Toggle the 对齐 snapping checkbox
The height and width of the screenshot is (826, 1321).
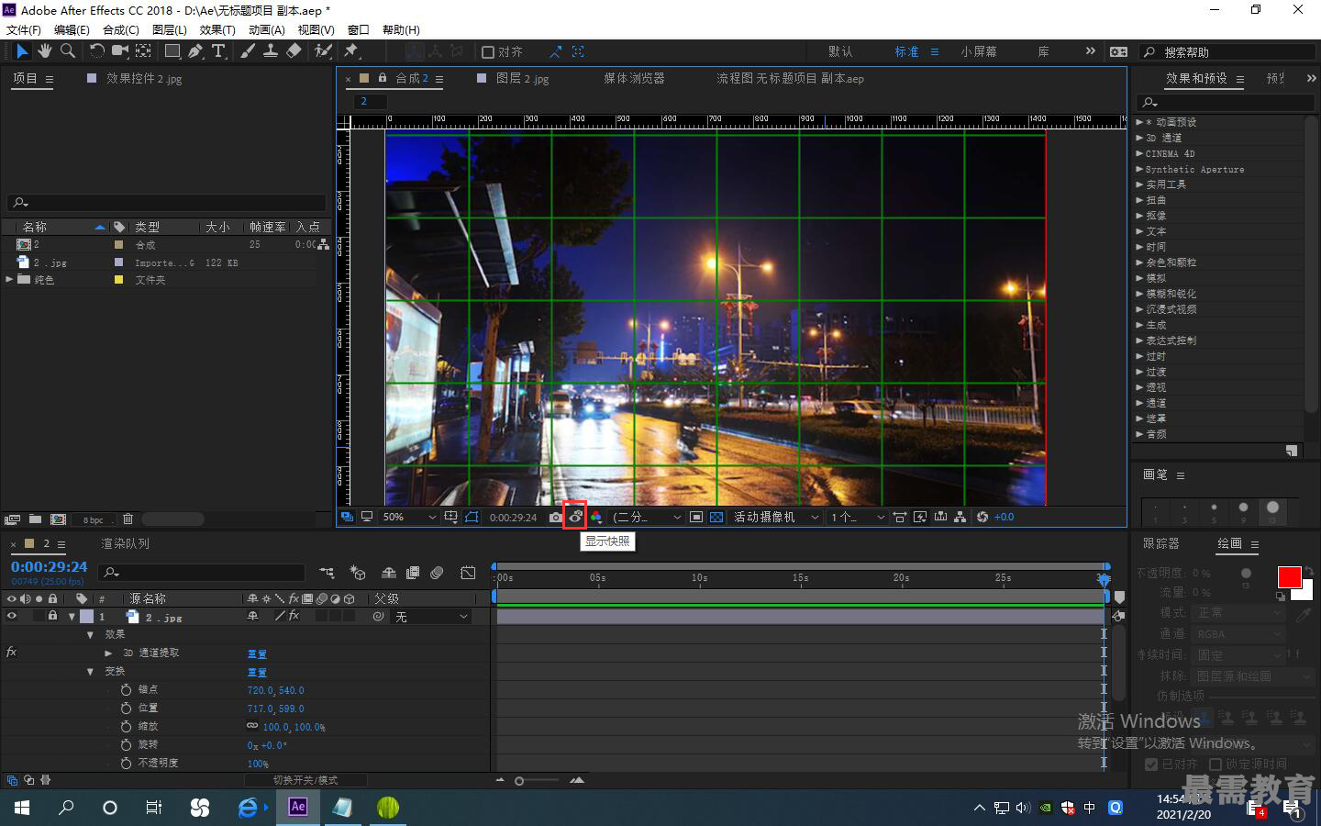[488, 52]
